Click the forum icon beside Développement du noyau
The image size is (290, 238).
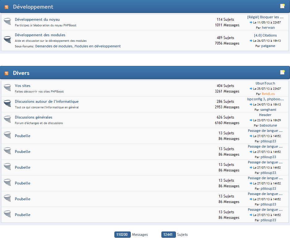click(x=7, y=21)
